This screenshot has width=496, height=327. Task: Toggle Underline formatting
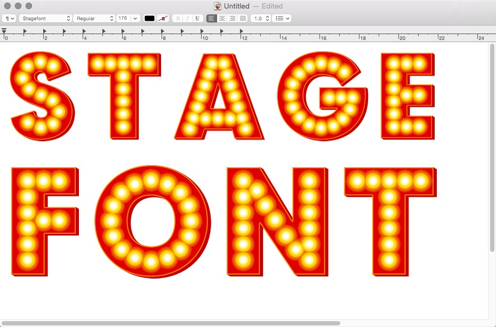pyautogui.click(x=197, y=18)
